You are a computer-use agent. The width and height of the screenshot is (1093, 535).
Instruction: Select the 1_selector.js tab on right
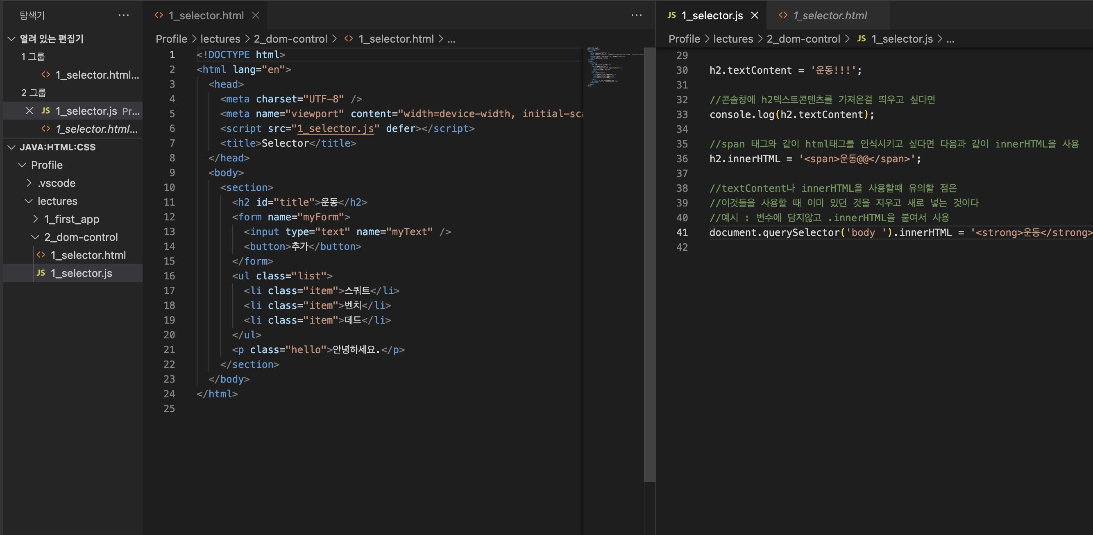(x=712, y=15)
